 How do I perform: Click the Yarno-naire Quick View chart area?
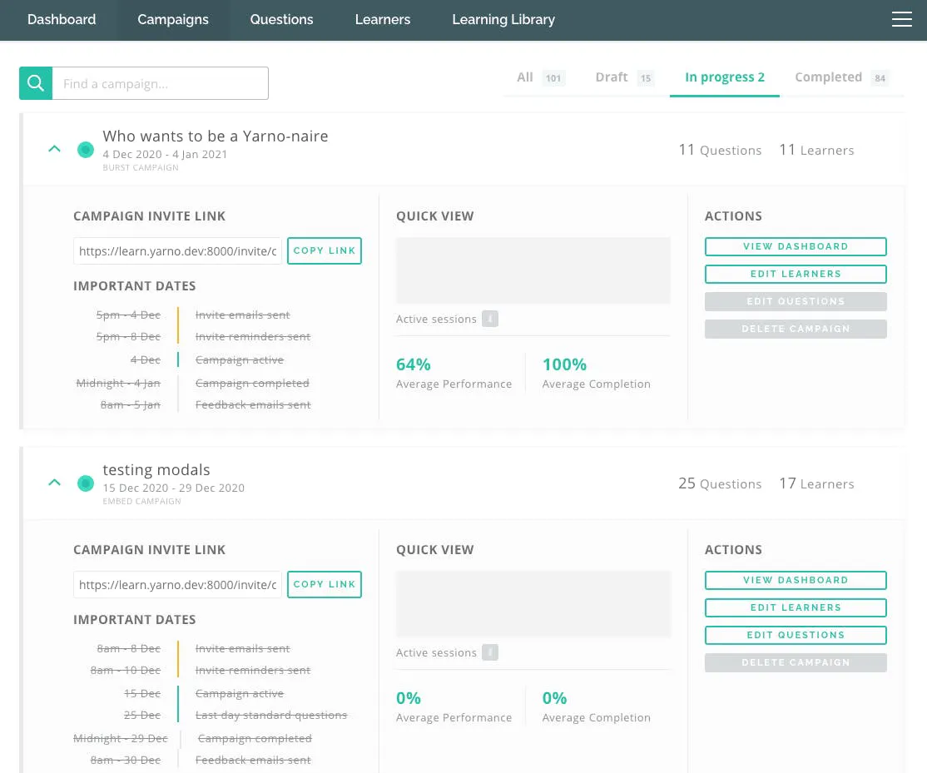[x=533, y=270]
